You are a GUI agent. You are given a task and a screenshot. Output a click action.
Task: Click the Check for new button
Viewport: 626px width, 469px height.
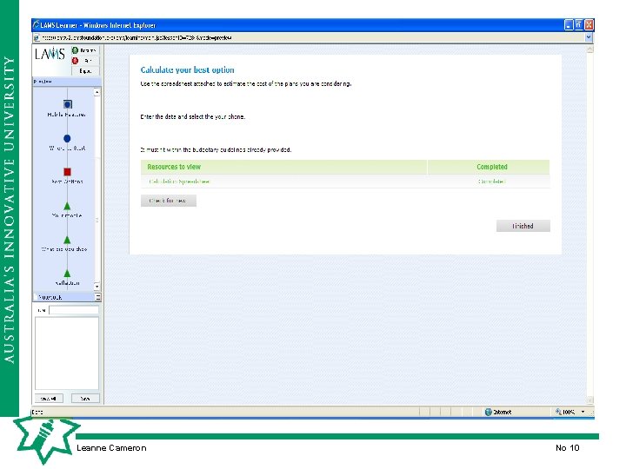168,201
